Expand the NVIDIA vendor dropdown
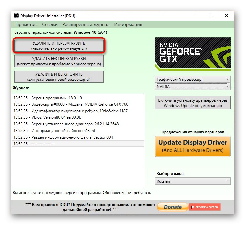Viewport: 245px width, 225px height. pyautogui.click(x=192, y=86)
